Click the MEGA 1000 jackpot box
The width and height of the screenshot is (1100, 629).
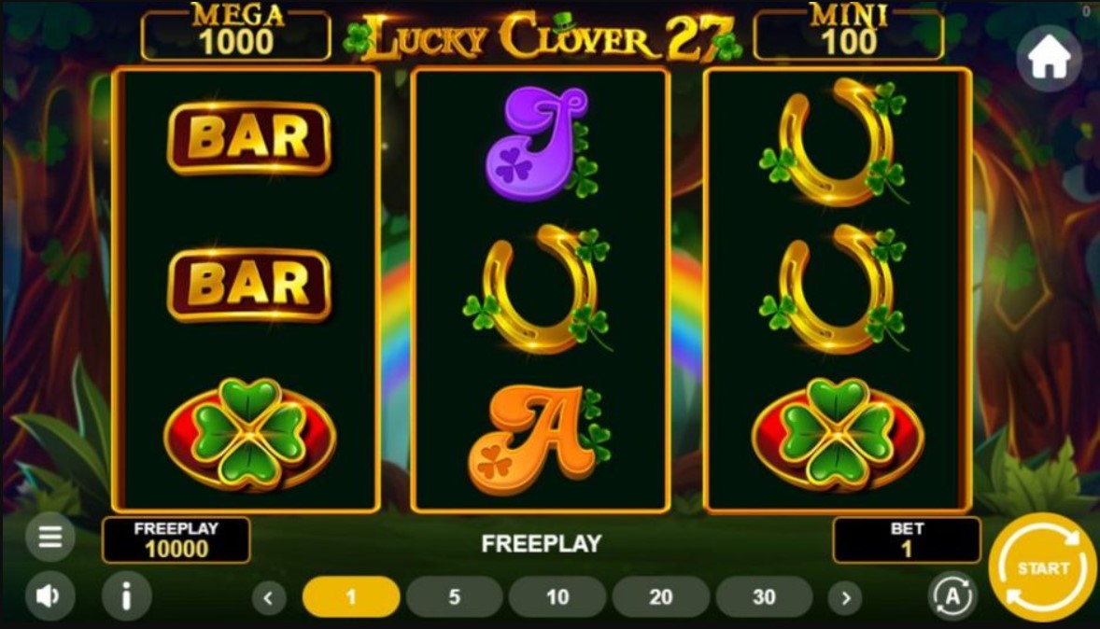[x=235, y=33]
